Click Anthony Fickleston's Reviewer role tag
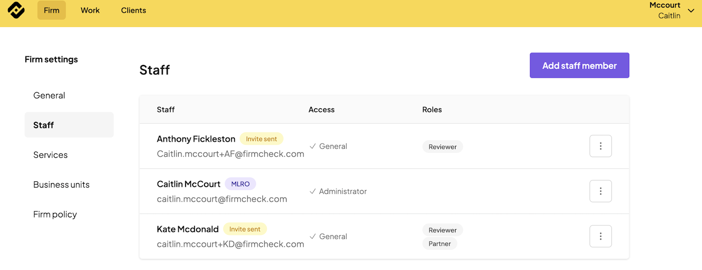 click(442, 147)
